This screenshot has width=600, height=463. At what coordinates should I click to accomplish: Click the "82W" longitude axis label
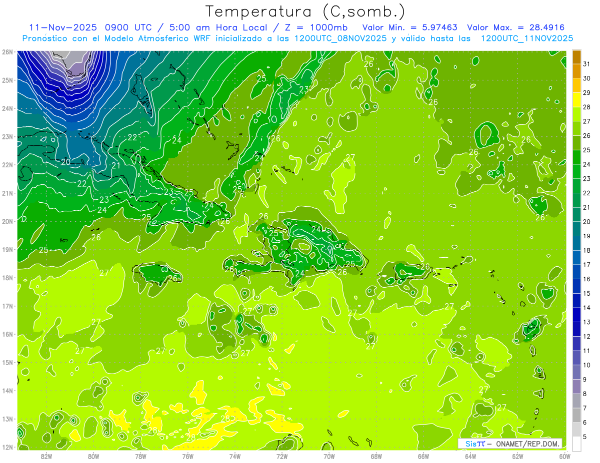46,456
